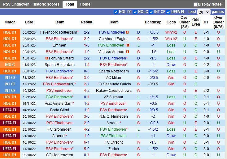Screen dimensions: 227x159
Task: Click the Result column header
Action: click(x=87, y=22)
